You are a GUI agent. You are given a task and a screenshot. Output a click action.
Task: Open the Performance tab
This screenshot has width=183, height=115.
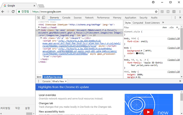coord(103,17)
